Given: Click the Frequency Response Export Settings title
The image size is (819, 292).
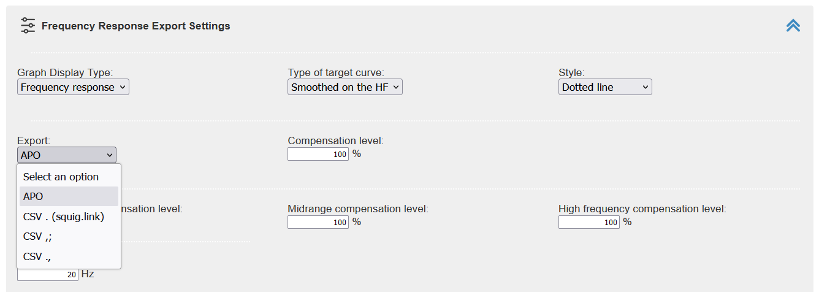Looking at the screenshot, I should (x=136, y=26).
